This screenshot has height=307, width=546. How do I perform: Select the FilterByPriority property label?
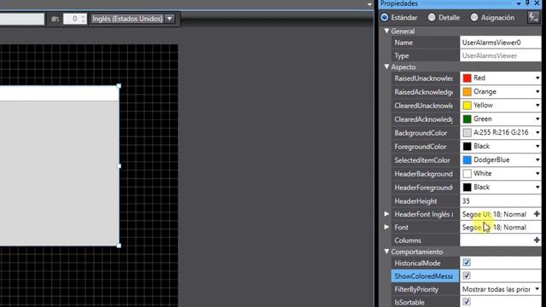pos(425,289)
